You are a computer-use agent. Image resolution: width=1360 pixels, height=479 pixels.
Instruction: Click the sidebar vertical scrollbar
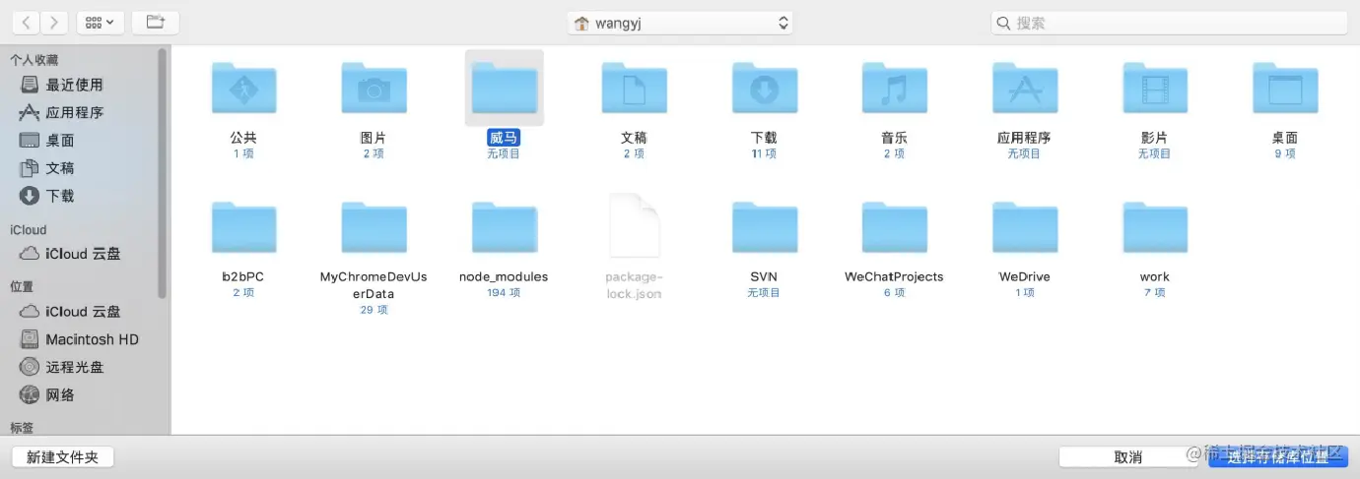click(x=163, y=172)
